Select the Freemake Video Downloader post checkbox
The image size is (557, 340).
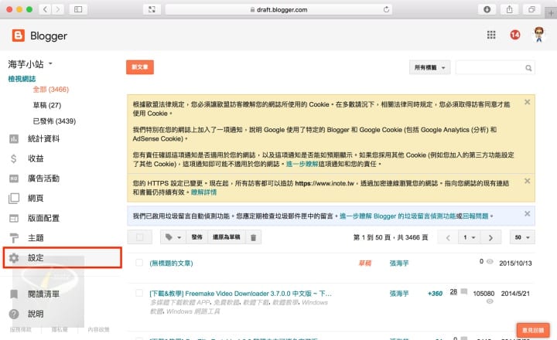(139, 294)
